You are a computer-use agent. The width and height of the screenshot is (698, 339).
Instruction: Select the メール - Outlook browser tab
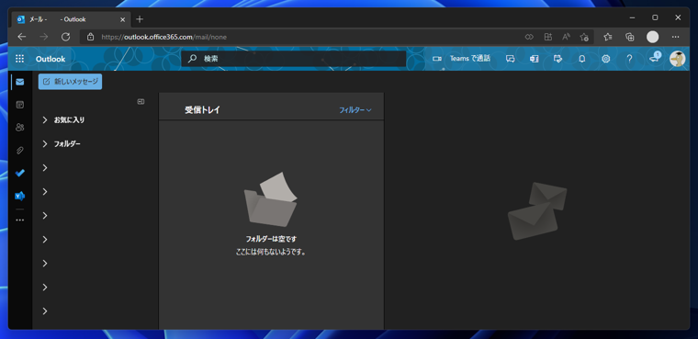[72, 19]
